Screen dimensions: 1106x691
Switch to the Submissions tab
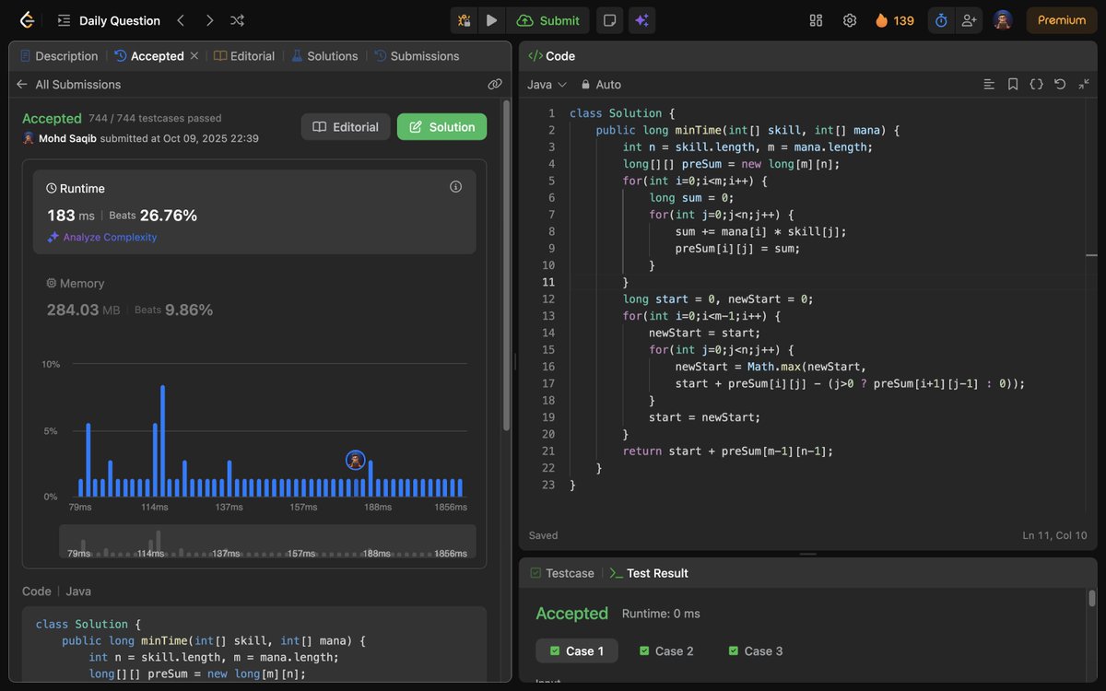click(x=417, y=56)
